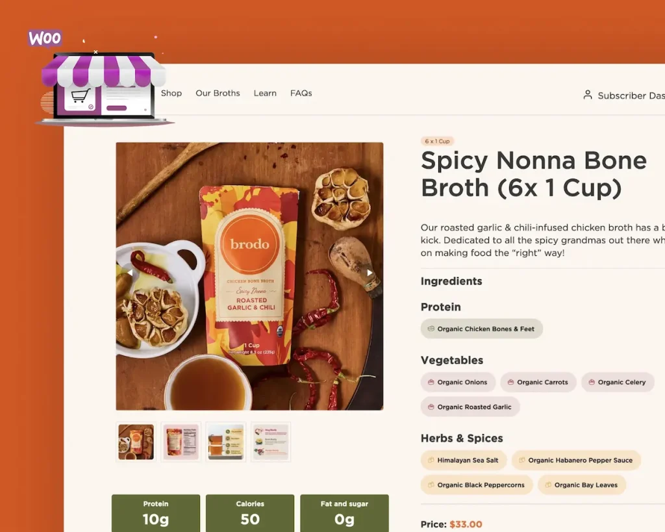The image size is (665, 532).
Task: Click the Calories 50 info card
Action: click(250, 513)
